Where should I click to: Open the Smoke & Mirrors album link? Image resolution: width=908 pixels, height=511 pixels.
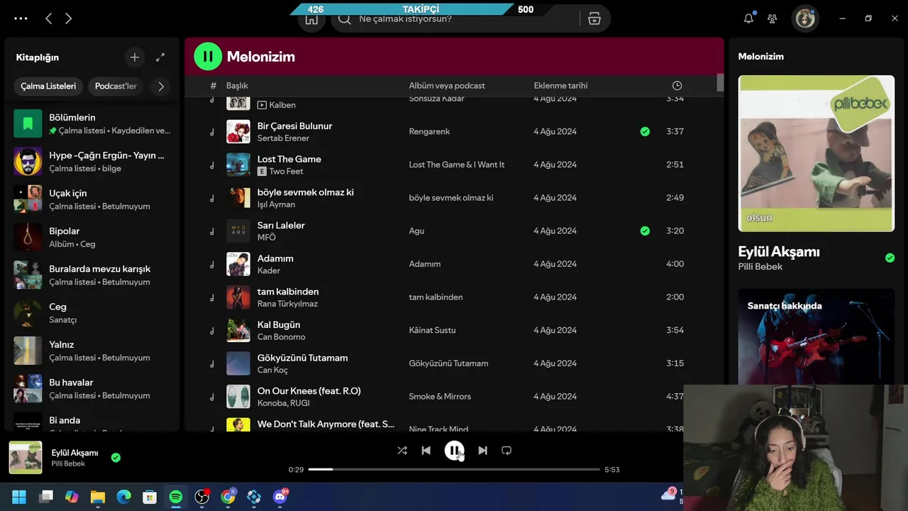click(x=440, y=396)
